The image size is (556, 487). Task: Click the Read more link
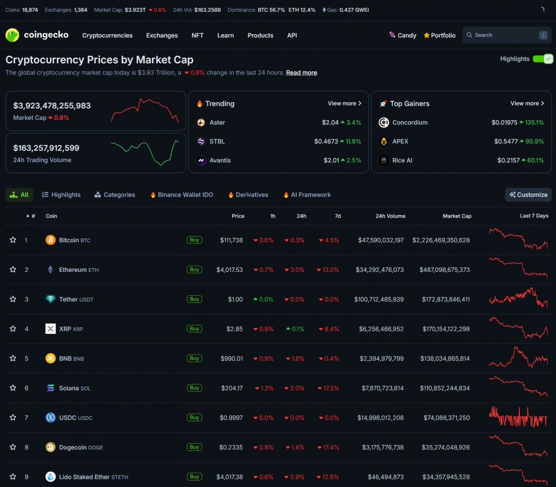pos(301,72)
